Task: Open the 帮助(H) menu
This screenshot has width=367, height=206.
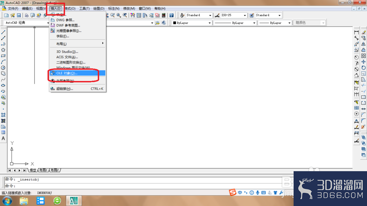Action: (160, 8)
